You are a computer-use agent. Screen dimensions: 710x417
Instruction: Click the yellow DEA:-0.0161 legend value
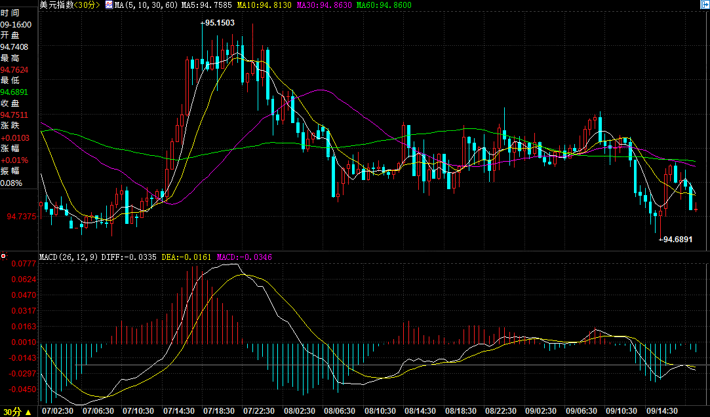click(187, 257)
